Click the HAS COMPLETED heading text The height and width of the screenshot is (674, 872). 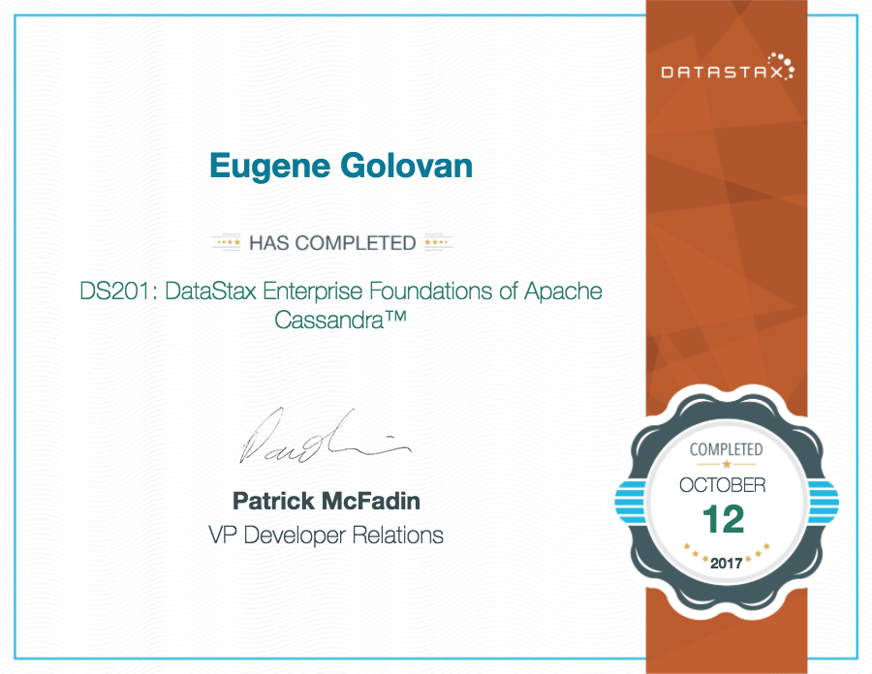(x=332, y=243)
